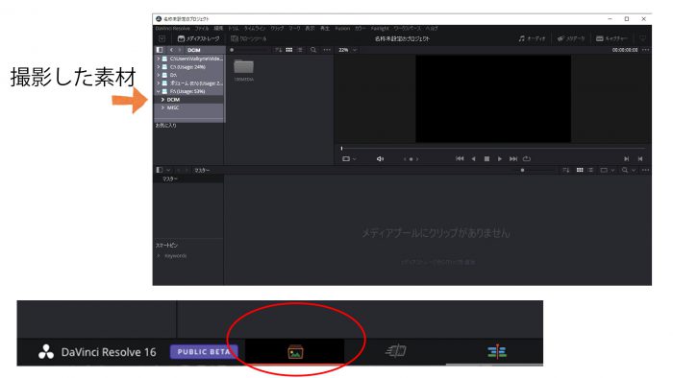Select the MISC folder in tree
673x378 pixels.
173,107
